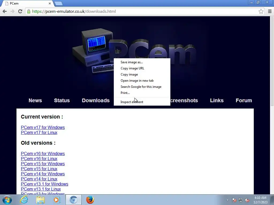Viewport: 274px width, 205px height.
Task: Click the forward navigation arrow
Action: pyautogui.click(x=12, y=11)
